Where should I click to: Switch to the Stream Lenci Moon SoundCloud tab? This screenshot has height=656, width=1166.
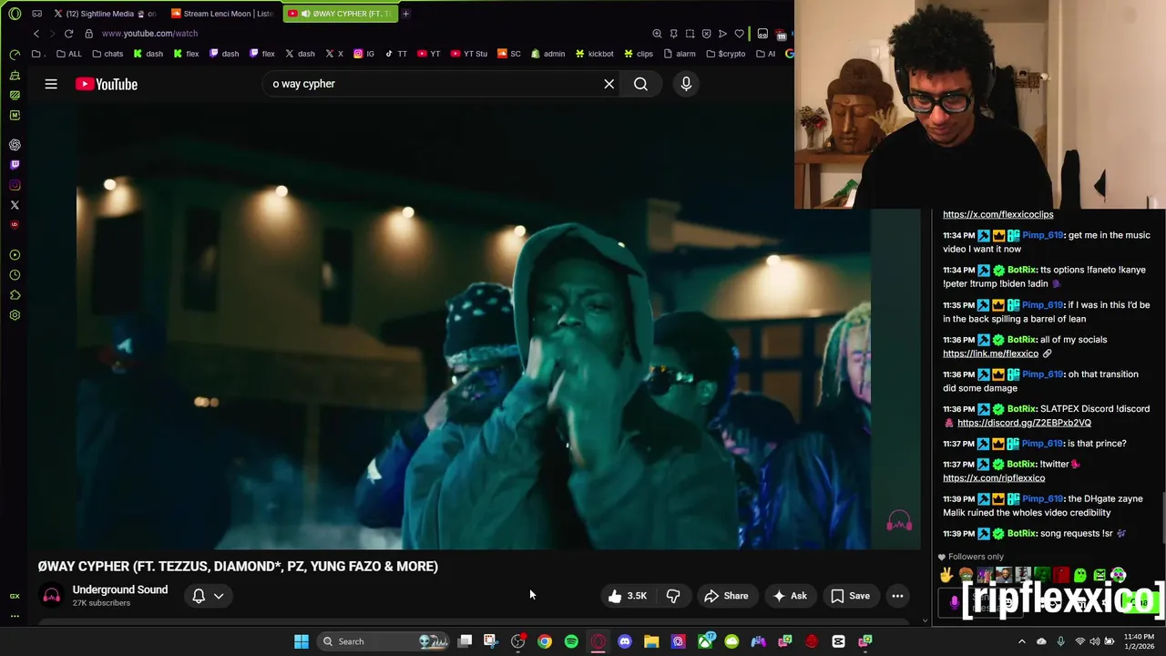pyautogui.click(x=223, y=14)
